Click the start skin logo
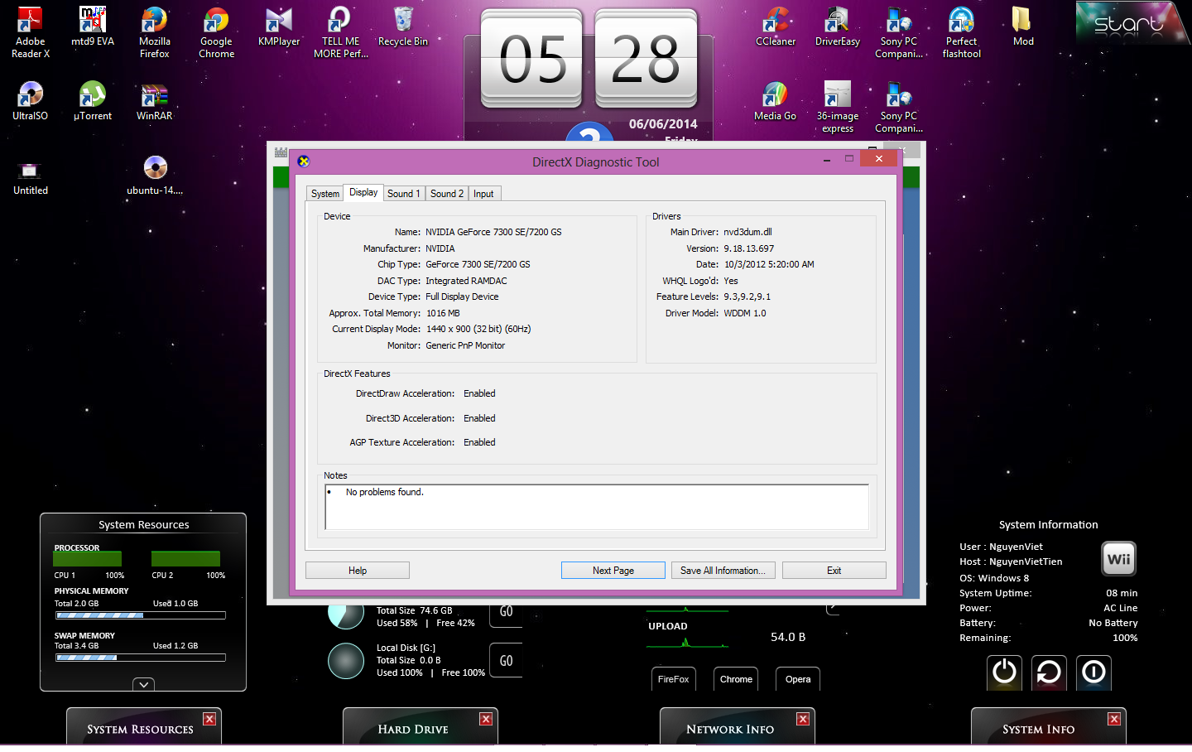The height and width of the screenshot is (752, 1192). (x=1132, y=22)
